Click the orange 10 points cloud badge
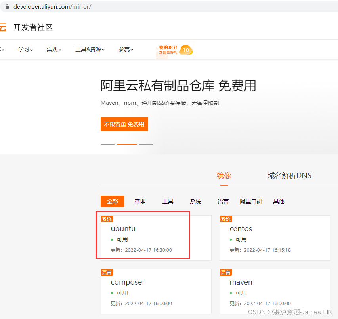Image resolution: width=338 pixels, height=319 pixels. tap(186, 50)
